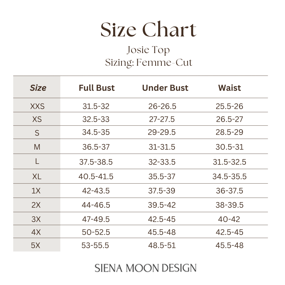Screen dimensions: 285x285
Task: Click the Siena Moon Design brand name
Action: tap(146, 268)
